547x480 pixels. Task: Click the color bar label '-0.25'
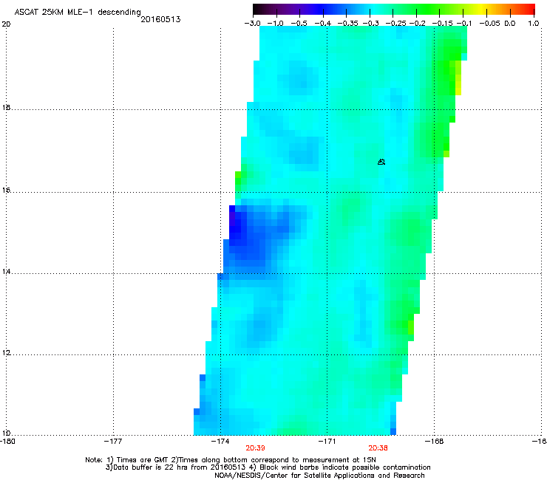[396, 24]
